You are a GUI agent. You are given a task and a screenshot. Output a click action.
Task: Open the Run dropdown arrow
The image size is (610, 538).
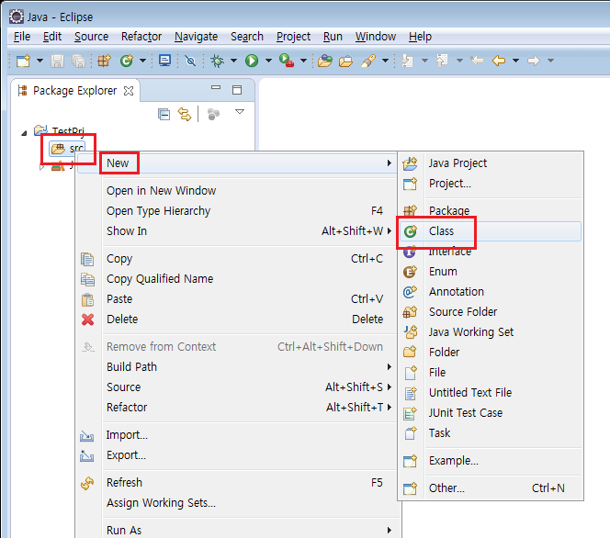coord(268,61)
